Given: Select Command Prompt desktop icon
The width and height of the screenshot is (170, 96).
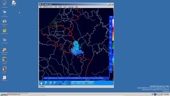Looking at the screenshot, I should (5, 61).
